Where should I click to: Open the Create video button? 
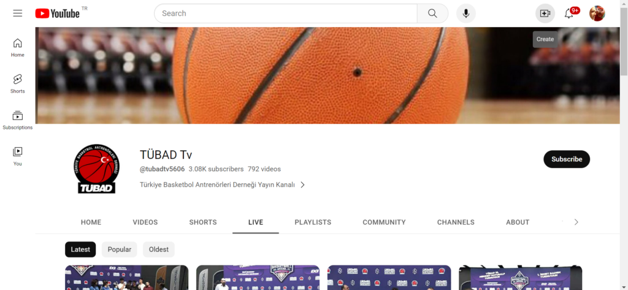pos(545,13)
